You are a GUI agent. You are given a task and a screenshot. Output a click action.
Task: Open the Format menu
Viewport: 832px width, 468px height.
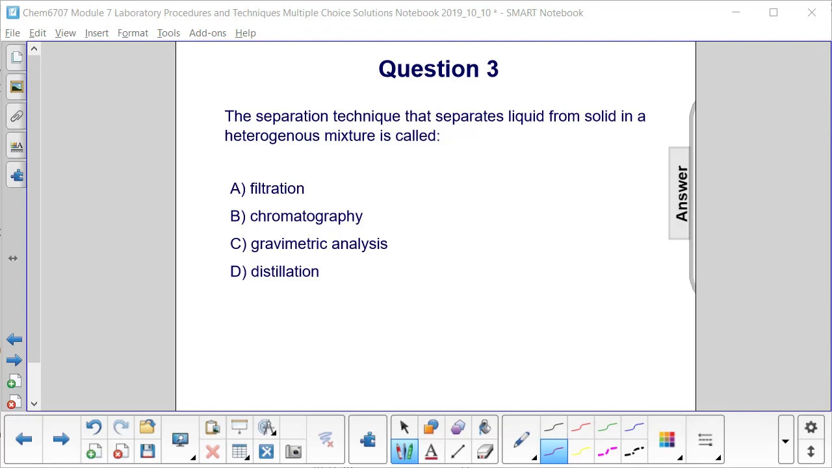(133, 32)
